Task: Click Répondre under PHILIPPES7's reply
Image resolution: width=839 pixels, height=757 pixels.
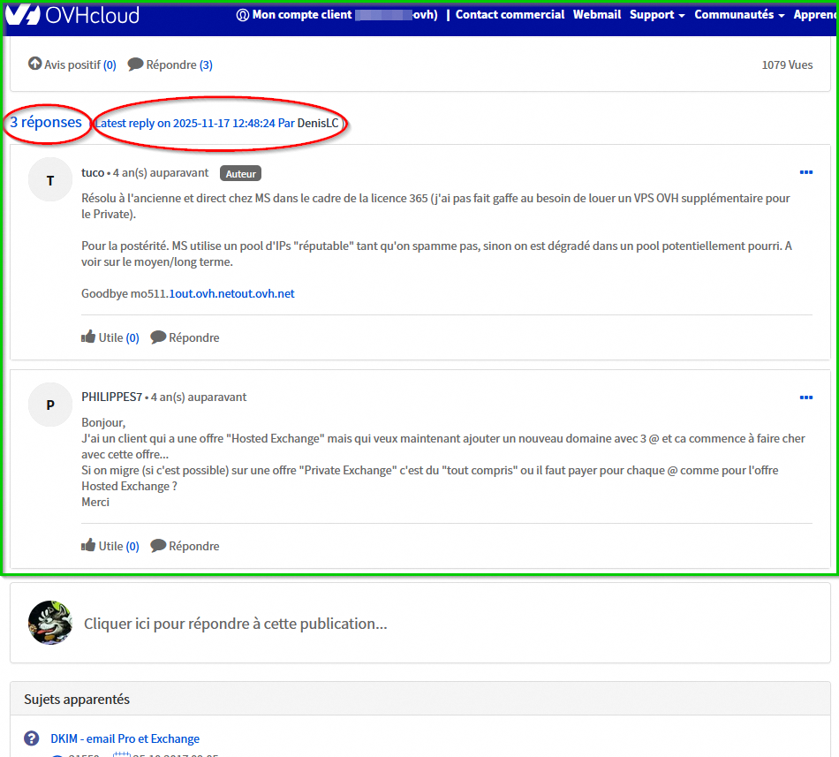Action: coord(193,546)
